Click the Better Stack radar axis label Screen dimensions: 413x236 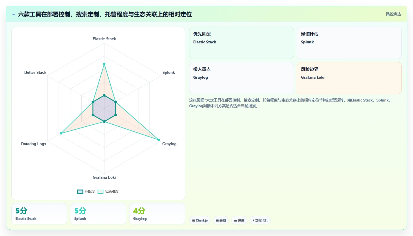35,72
